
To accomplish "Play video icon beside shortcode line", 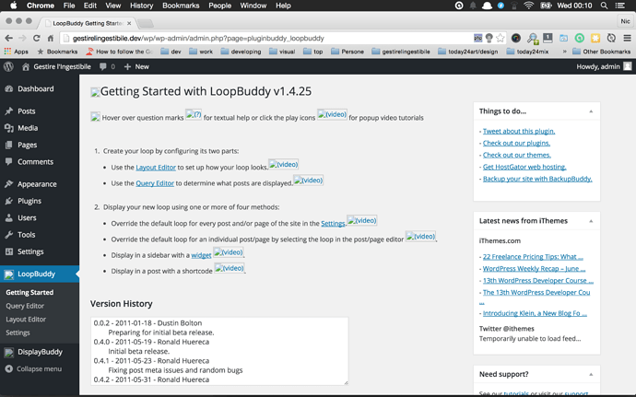I will (x=230, y=268).
